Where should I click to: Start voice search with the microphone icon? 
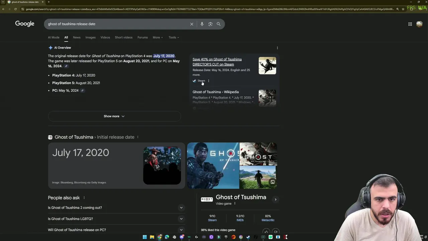202,24
